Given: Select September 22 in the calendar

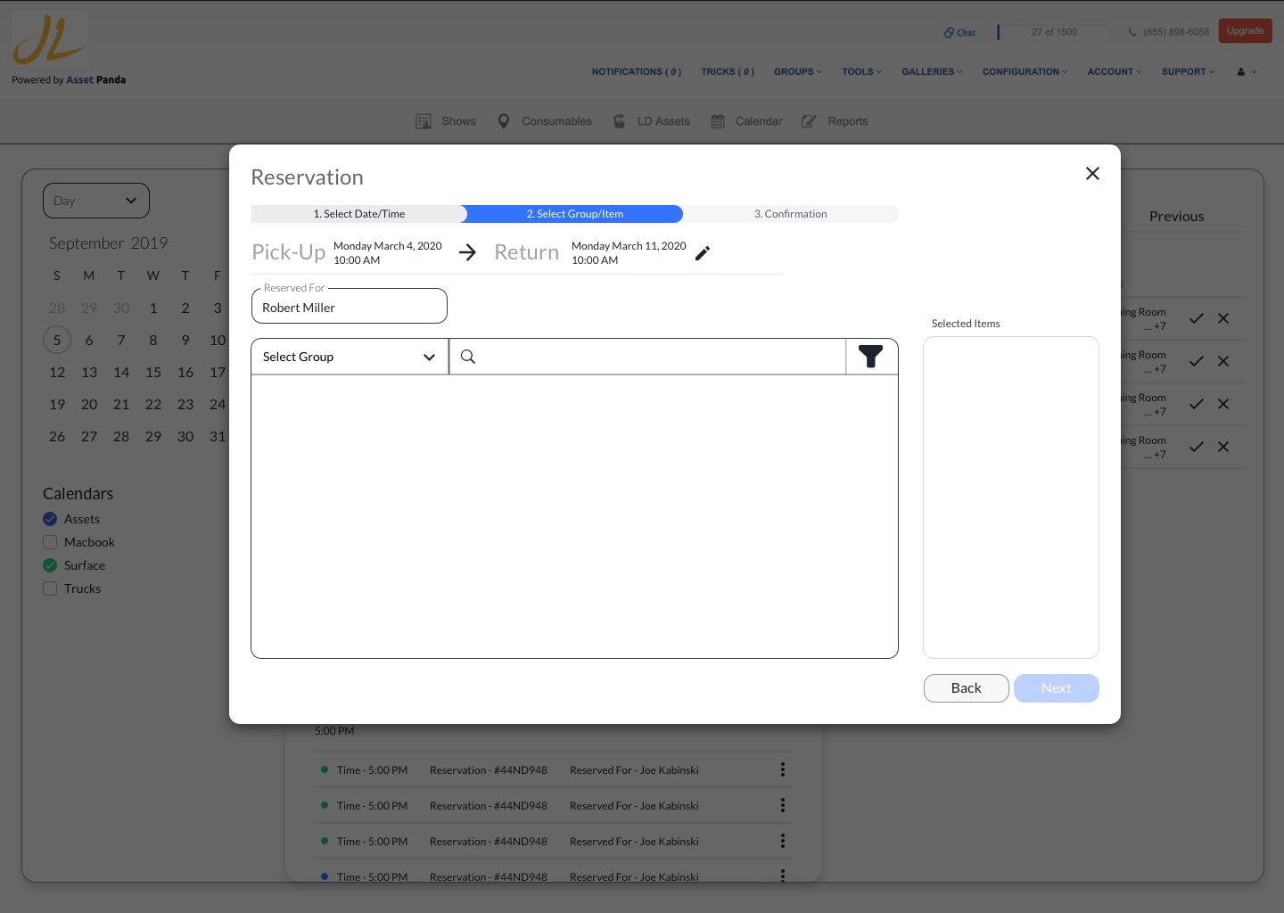Looking at the screenshot, I should point(153,404).
